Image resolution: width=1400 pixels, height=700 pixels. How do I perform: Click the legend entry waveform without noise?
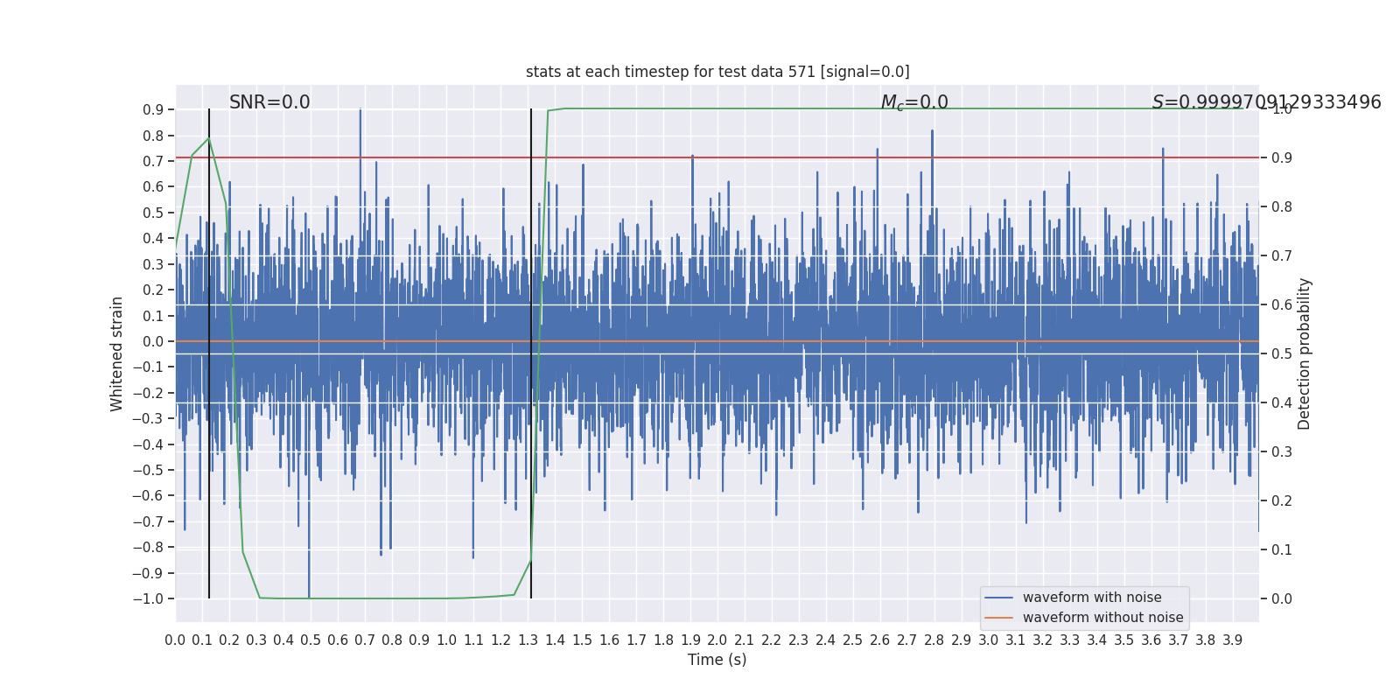click(1103, 618)
